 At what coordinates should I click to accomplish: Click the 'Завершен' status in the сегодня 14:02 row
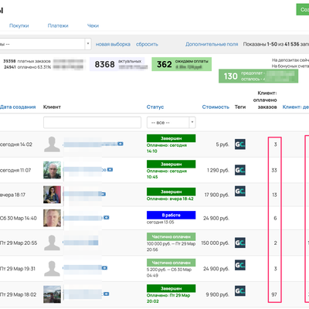tap(171, 138)
